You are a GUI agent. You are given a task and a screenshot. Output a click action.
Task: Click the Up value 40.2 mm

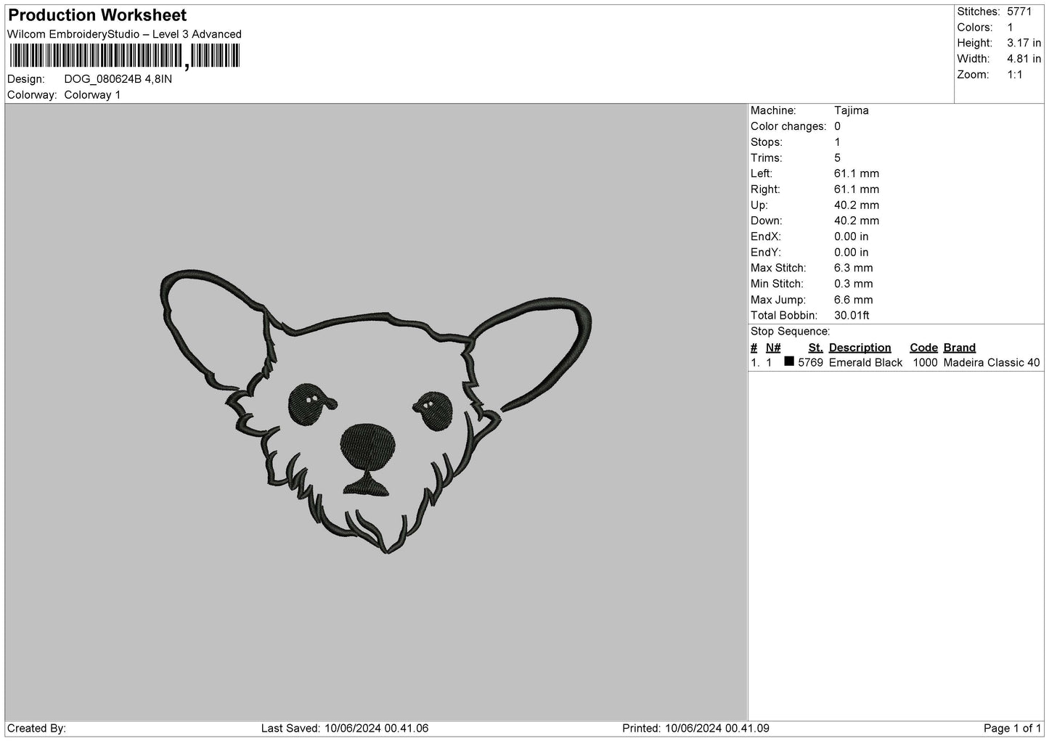[x=857, y=205]
